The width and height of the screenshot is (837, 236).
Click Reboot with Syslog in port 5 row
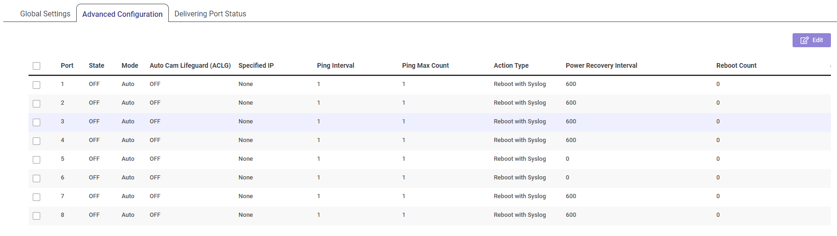click(520, 159)
